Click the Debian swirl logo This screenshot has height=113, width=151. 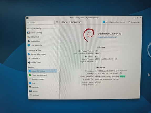click(89, 35)
